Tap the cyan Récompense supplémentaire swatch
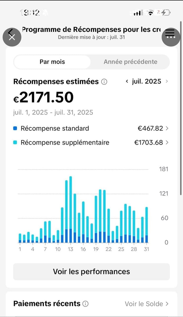183x317 pixels. 15,143
